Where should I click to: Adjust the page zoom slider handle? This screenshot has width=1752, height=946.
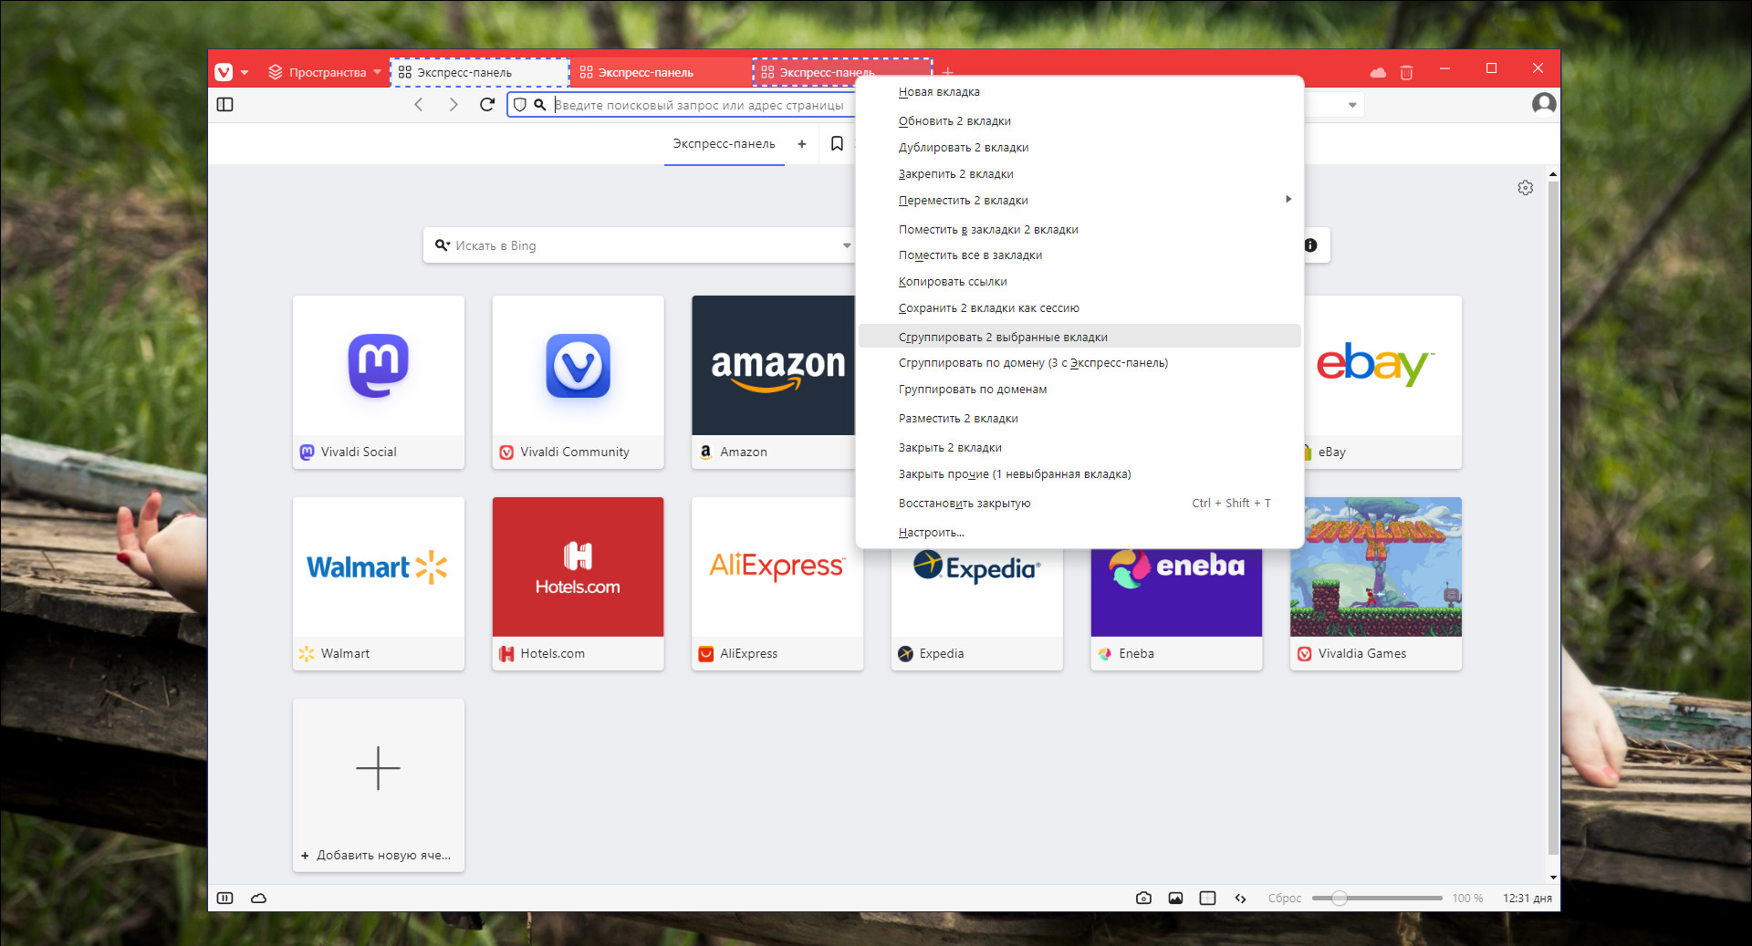click(1339, 899)
